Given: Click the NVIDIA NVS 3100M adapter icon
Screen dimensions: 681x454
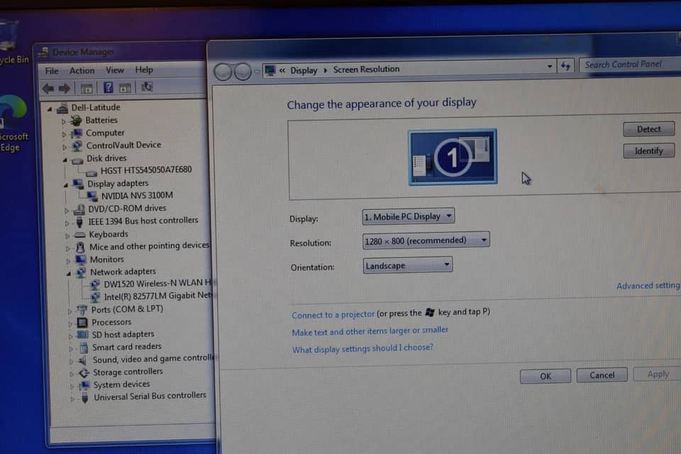Looking at the screenshot, I should [x=92, y=196].
